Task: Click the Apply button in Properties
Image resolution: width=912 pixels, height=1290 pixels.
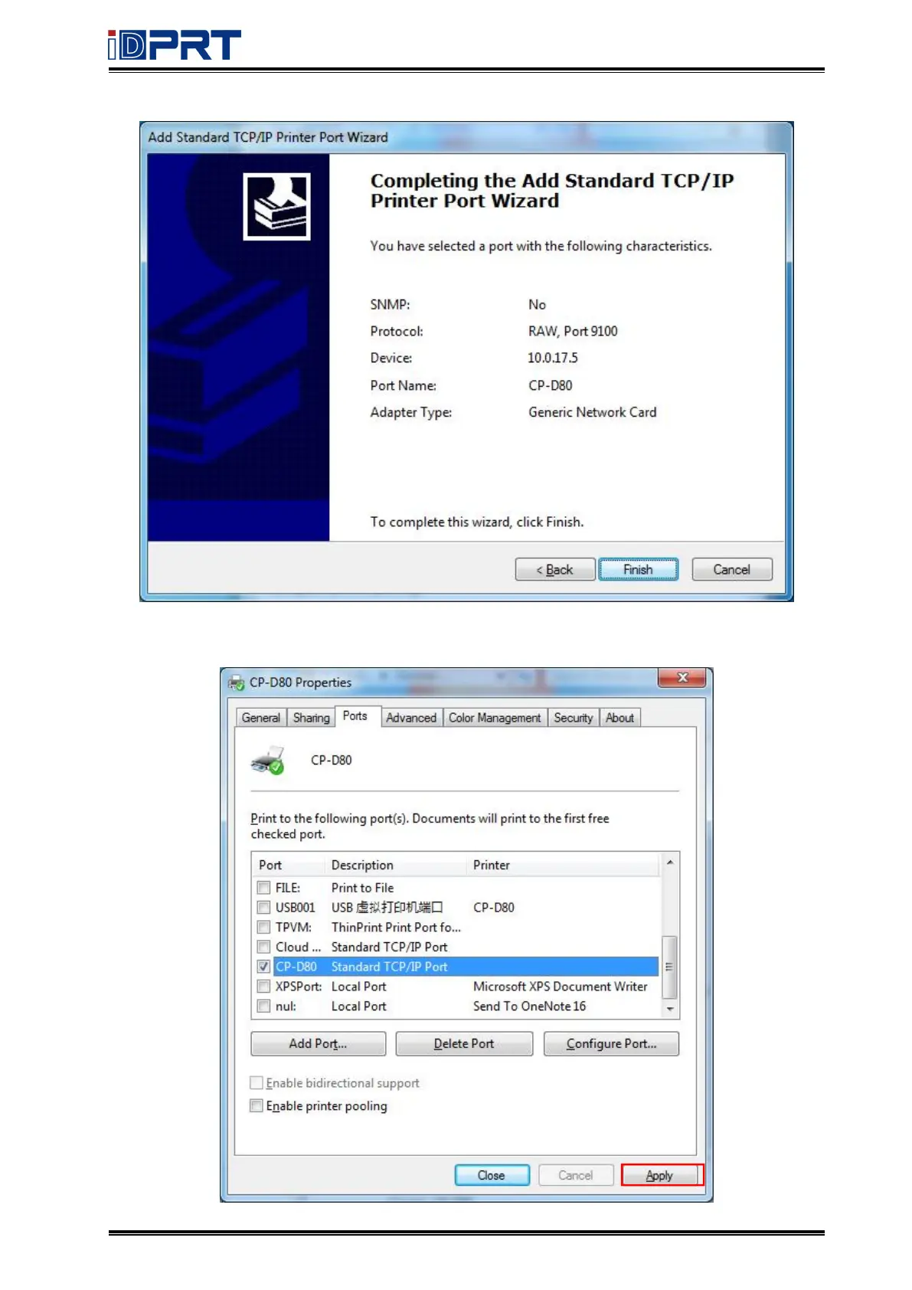Action: click(659, 1176)
